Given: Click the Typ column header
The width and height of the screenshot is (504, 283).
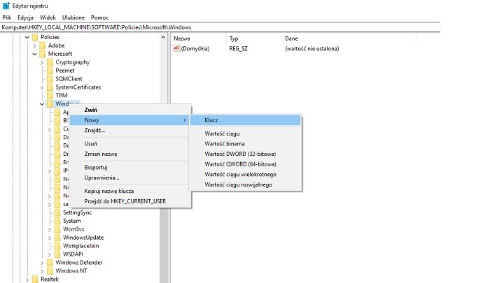Looking at the screenshot, I should point(254,38).
